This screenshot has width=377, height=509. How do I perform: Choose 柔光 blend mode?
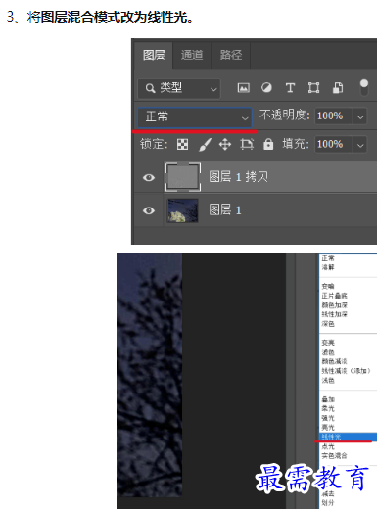click(328, 408)
